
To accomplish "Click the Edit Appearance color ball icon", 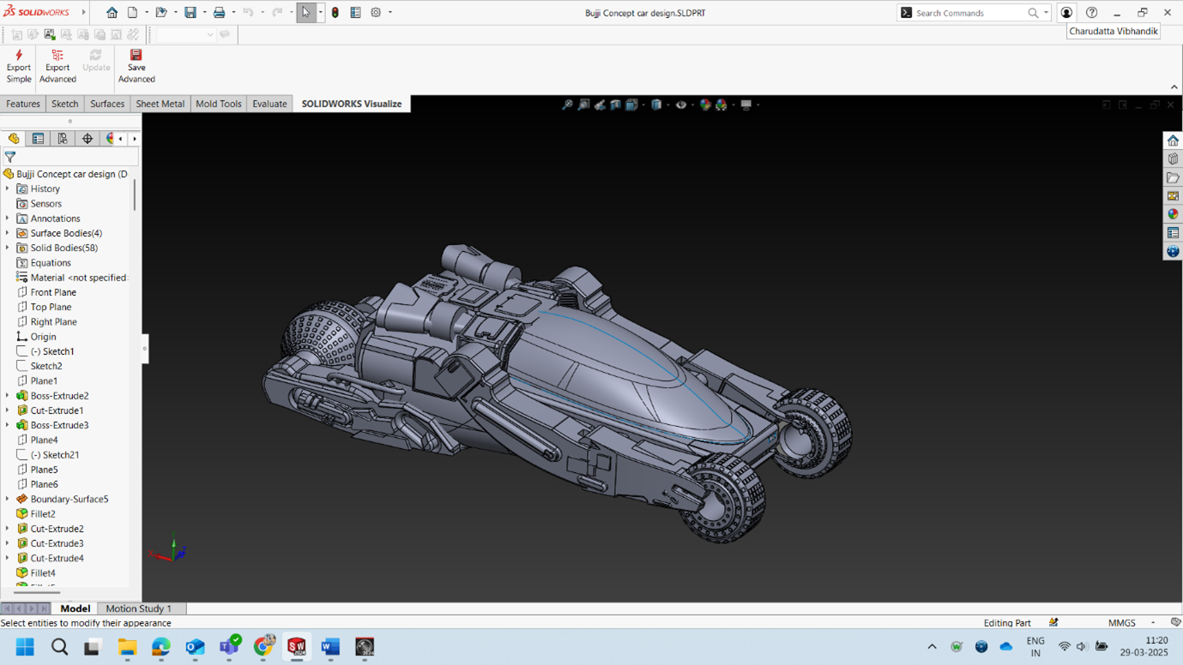I will tap(705, 105).
